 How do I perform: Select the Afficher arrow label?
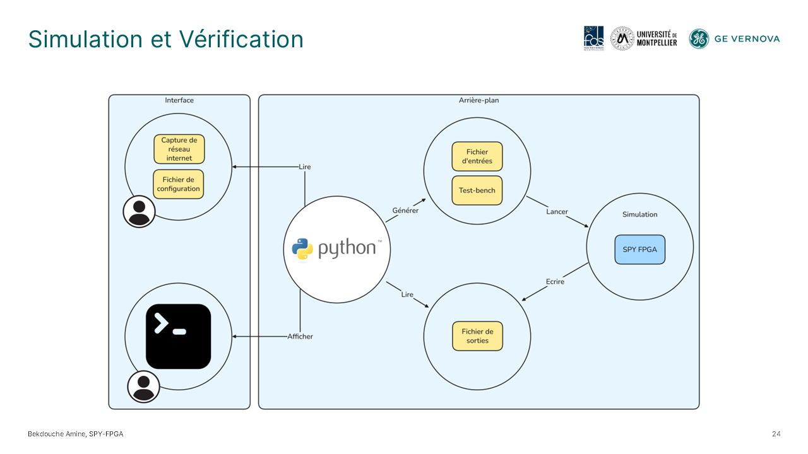(x=300, y=336)
